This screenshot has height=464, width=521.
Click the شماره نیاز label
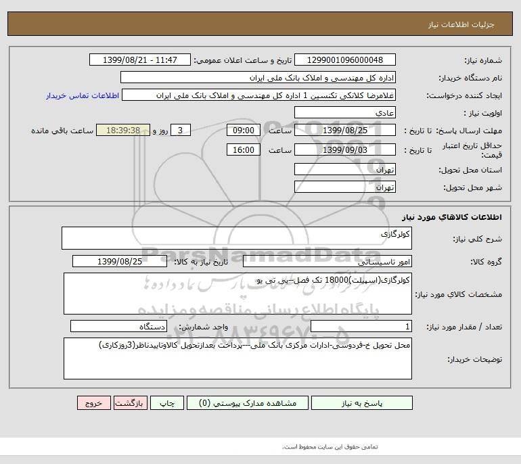click(x=483, y=60)
